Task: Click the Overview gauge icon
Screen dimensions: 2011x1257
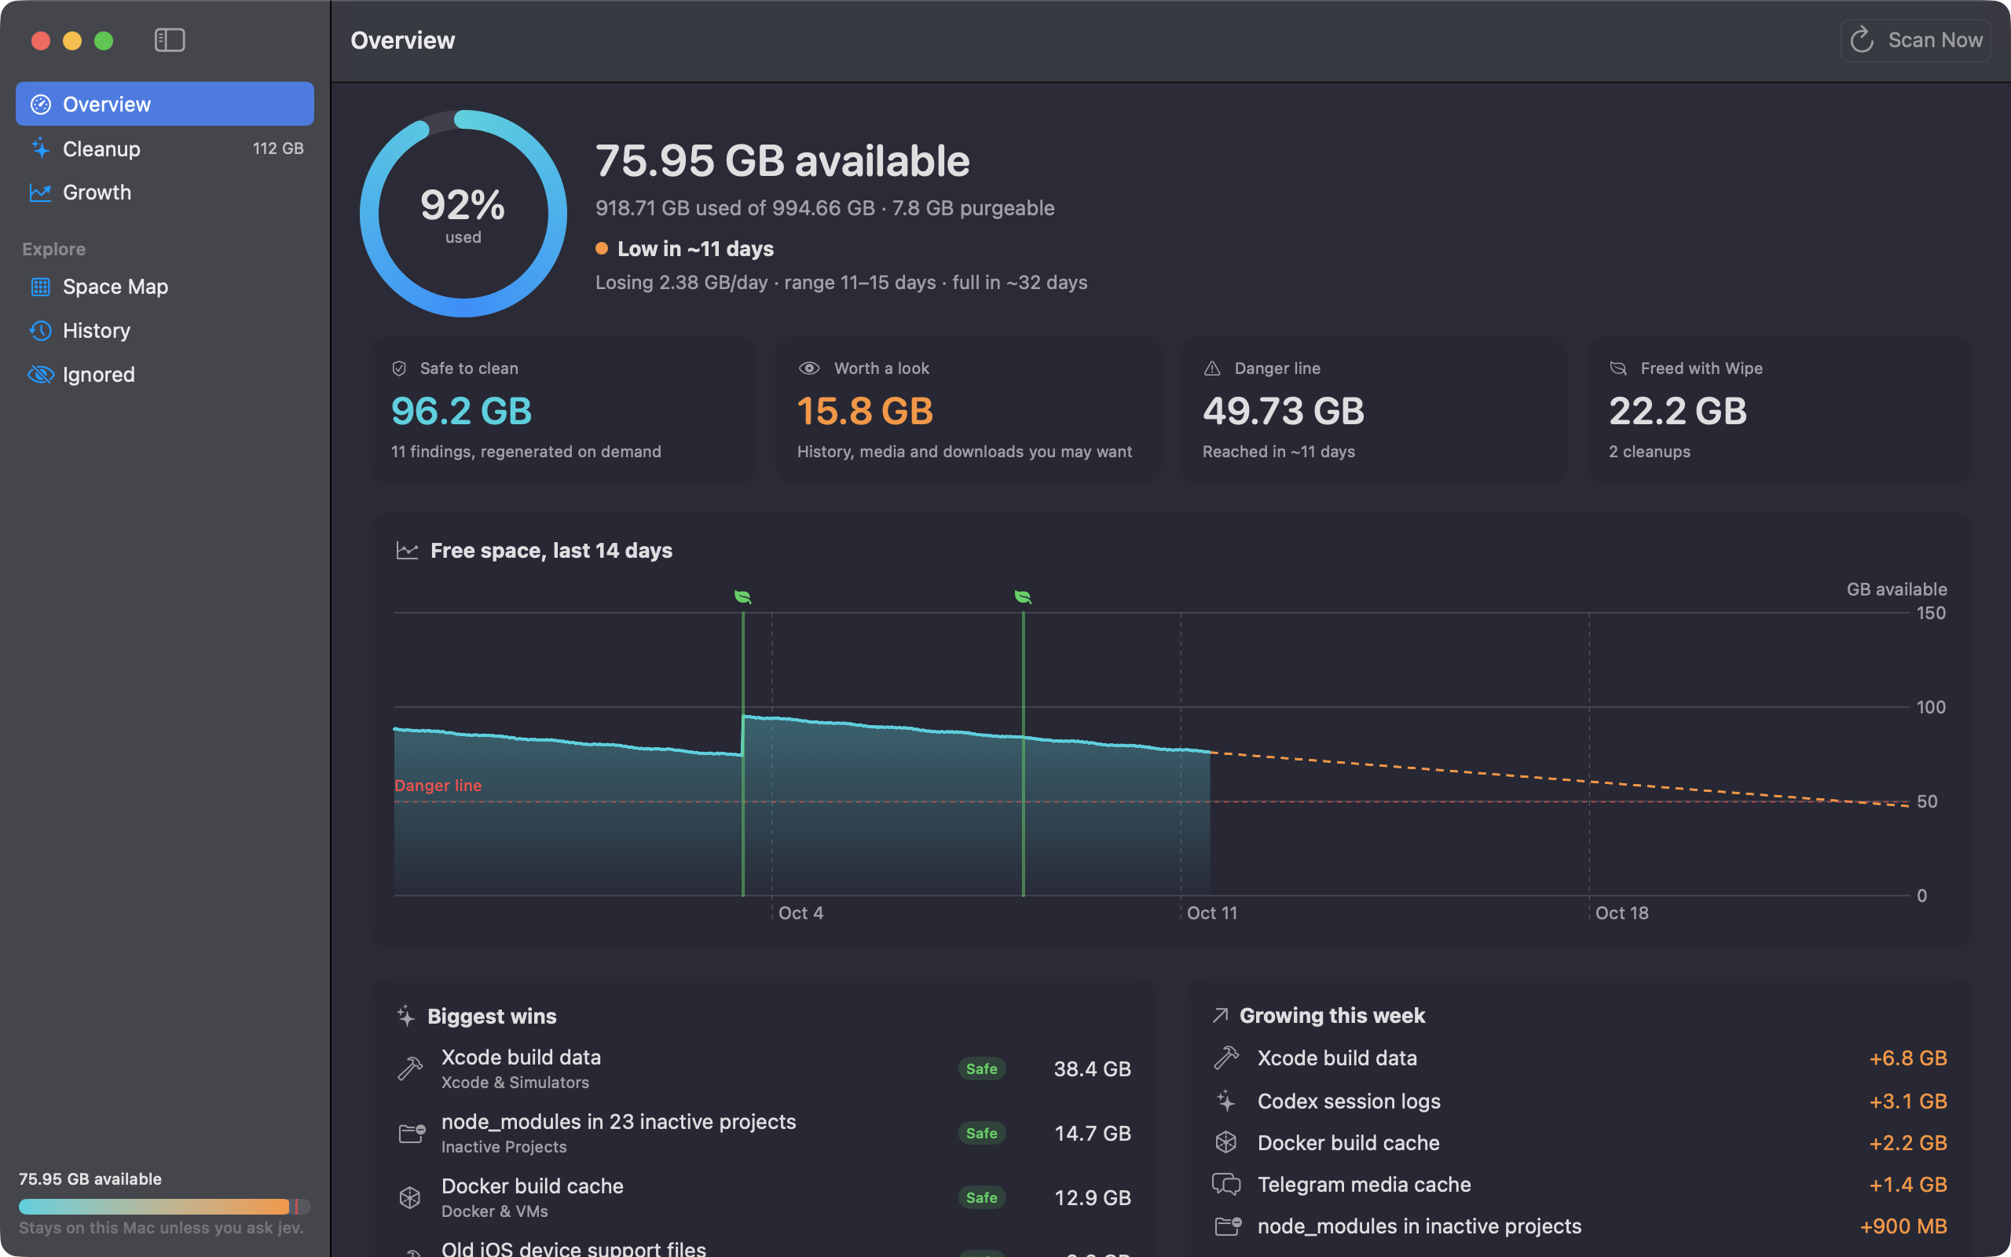Action: tap(40, 104)
